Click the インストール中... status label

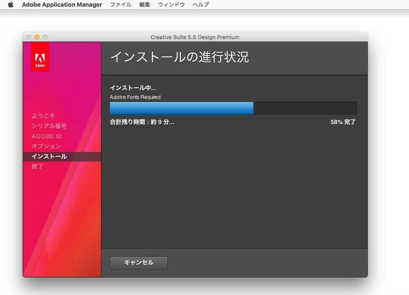pos(133,88)
